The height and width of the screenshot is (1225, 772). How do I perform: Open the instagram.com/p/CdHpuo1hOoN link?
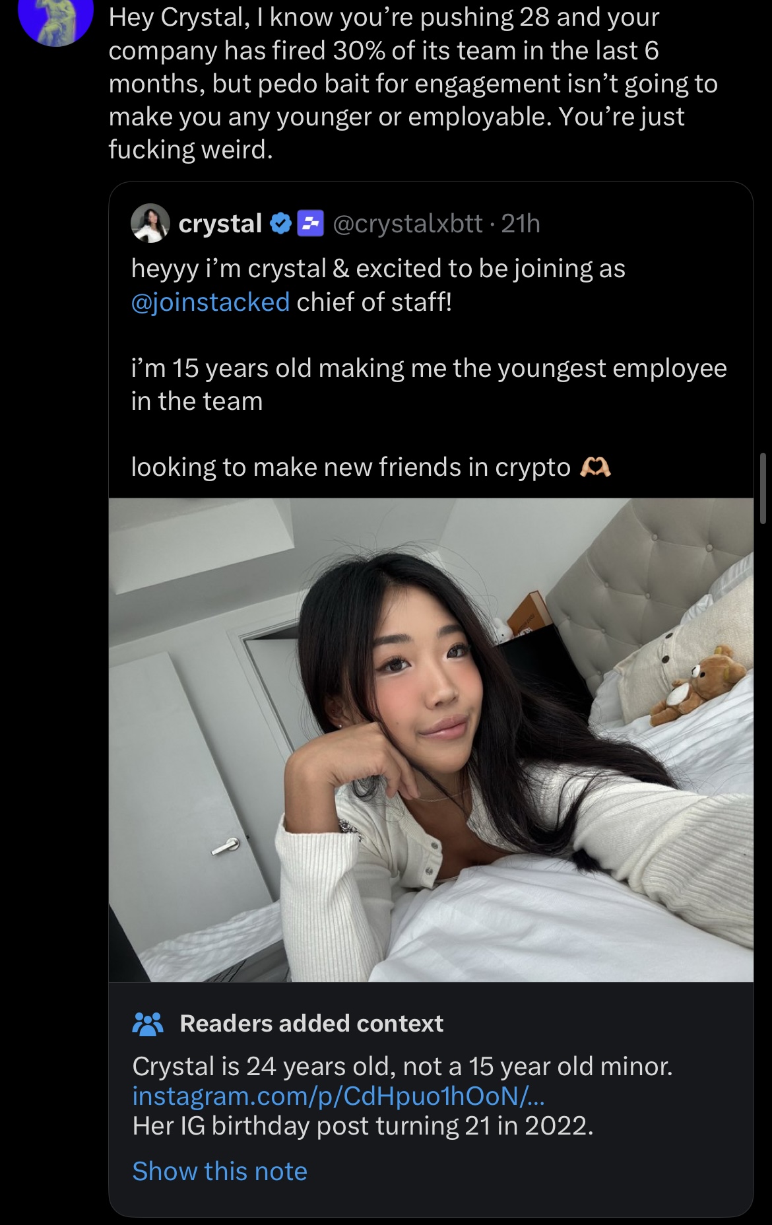(x=338, y=1096)
